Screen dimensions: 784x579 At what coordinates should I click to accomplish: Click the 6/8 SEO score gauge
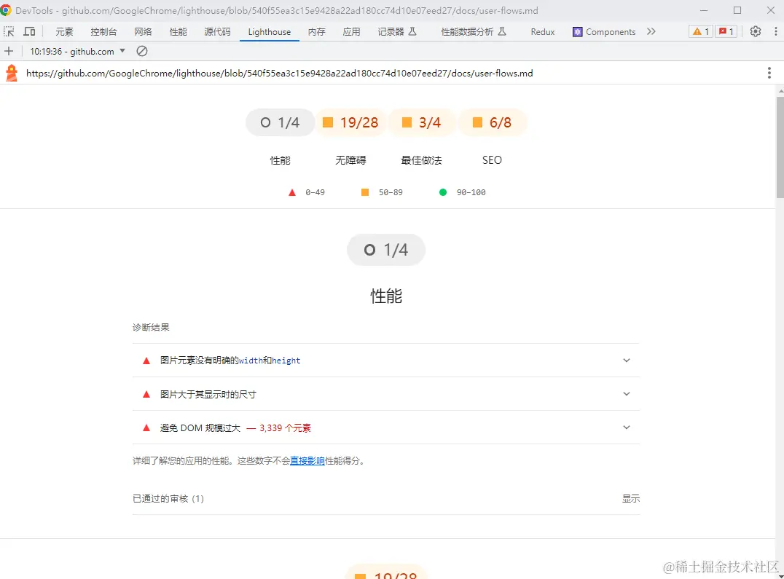pos(492,122)
